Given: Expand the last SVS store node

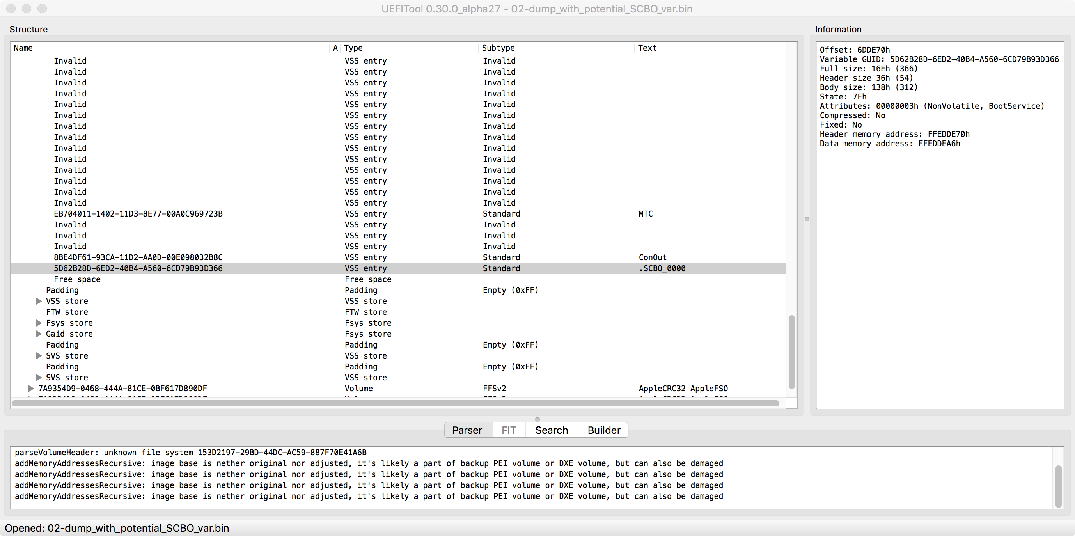Looking at the screenshot, I should coord(39,377).
